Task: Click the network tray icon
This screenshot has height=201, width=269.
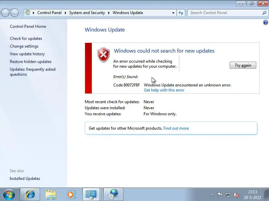Action: tap(228, 195)
